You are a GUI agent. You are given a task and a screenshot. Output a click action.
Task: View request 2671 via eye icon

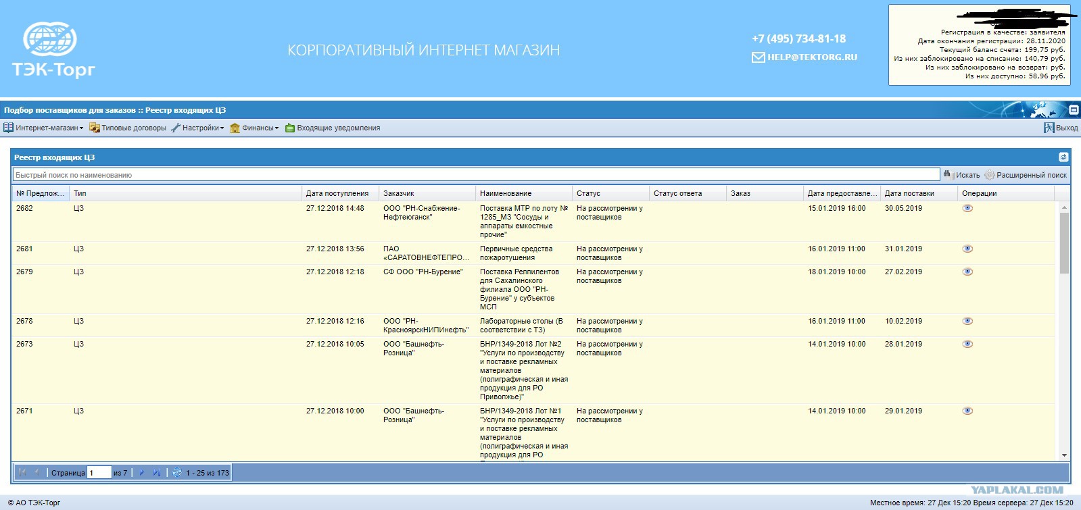[x=967, y=411]
